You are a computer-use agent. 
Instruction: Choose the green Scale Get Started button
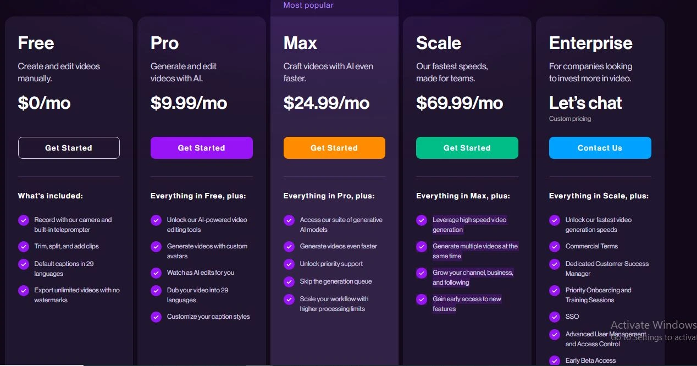click(467, 148)
